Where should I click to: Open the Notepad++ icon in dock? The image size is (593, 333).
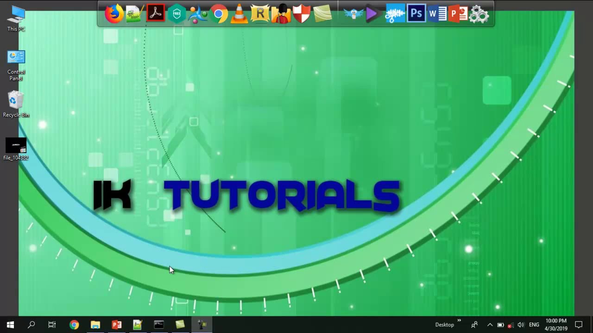coord(135,14)
